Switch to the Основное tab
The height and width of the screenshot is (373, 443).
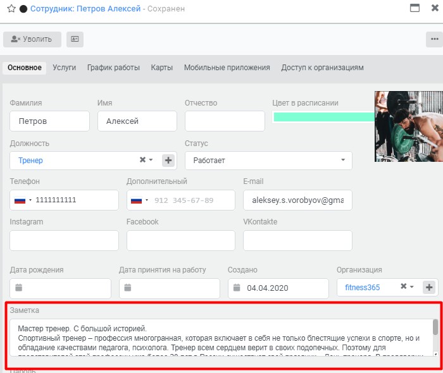click(25, 68)
